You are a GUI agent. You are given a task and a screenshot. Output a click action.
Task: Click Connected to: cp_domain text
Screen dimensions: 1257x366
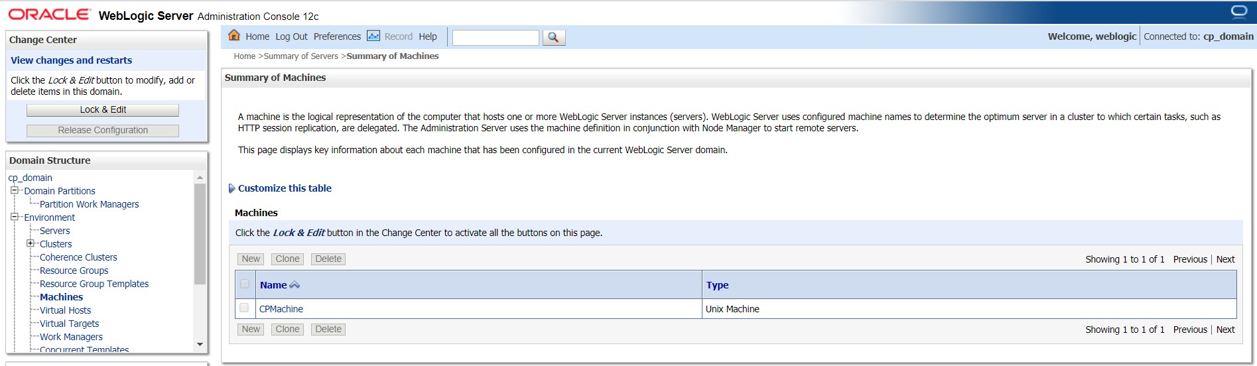1199,36
